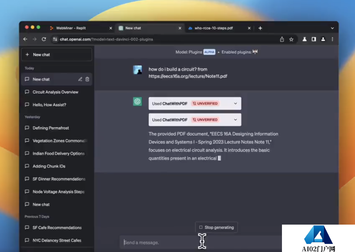
Task: Click the bookmark star icon in address bar
Action: click(x=291, y=39)
